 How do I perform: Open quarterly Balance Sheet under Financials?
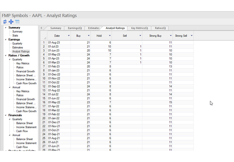(x=24, y=123)
